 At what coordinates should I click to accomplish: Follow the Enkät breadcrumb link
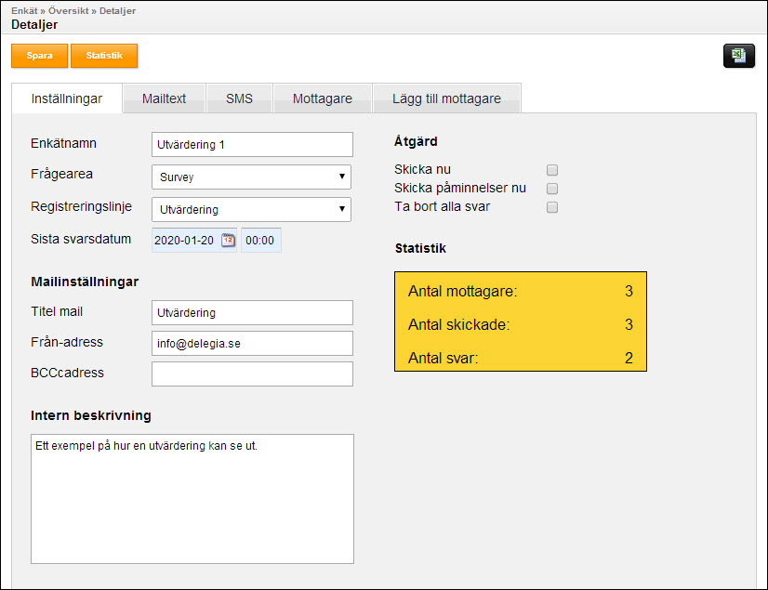pos(24,11)
